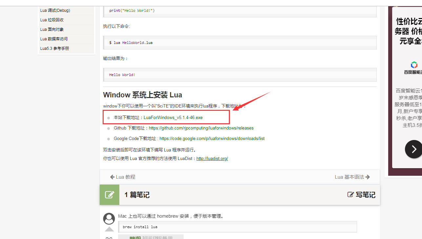Click the pencil icon beside 写笔记
The width and height of the screenshot is (422, 239).
(x=350, y=194)
